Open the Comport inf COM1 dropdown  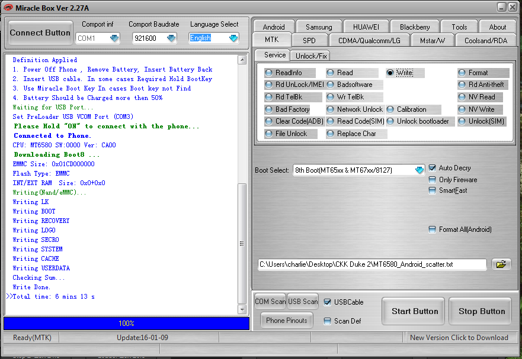click(114, 38)
